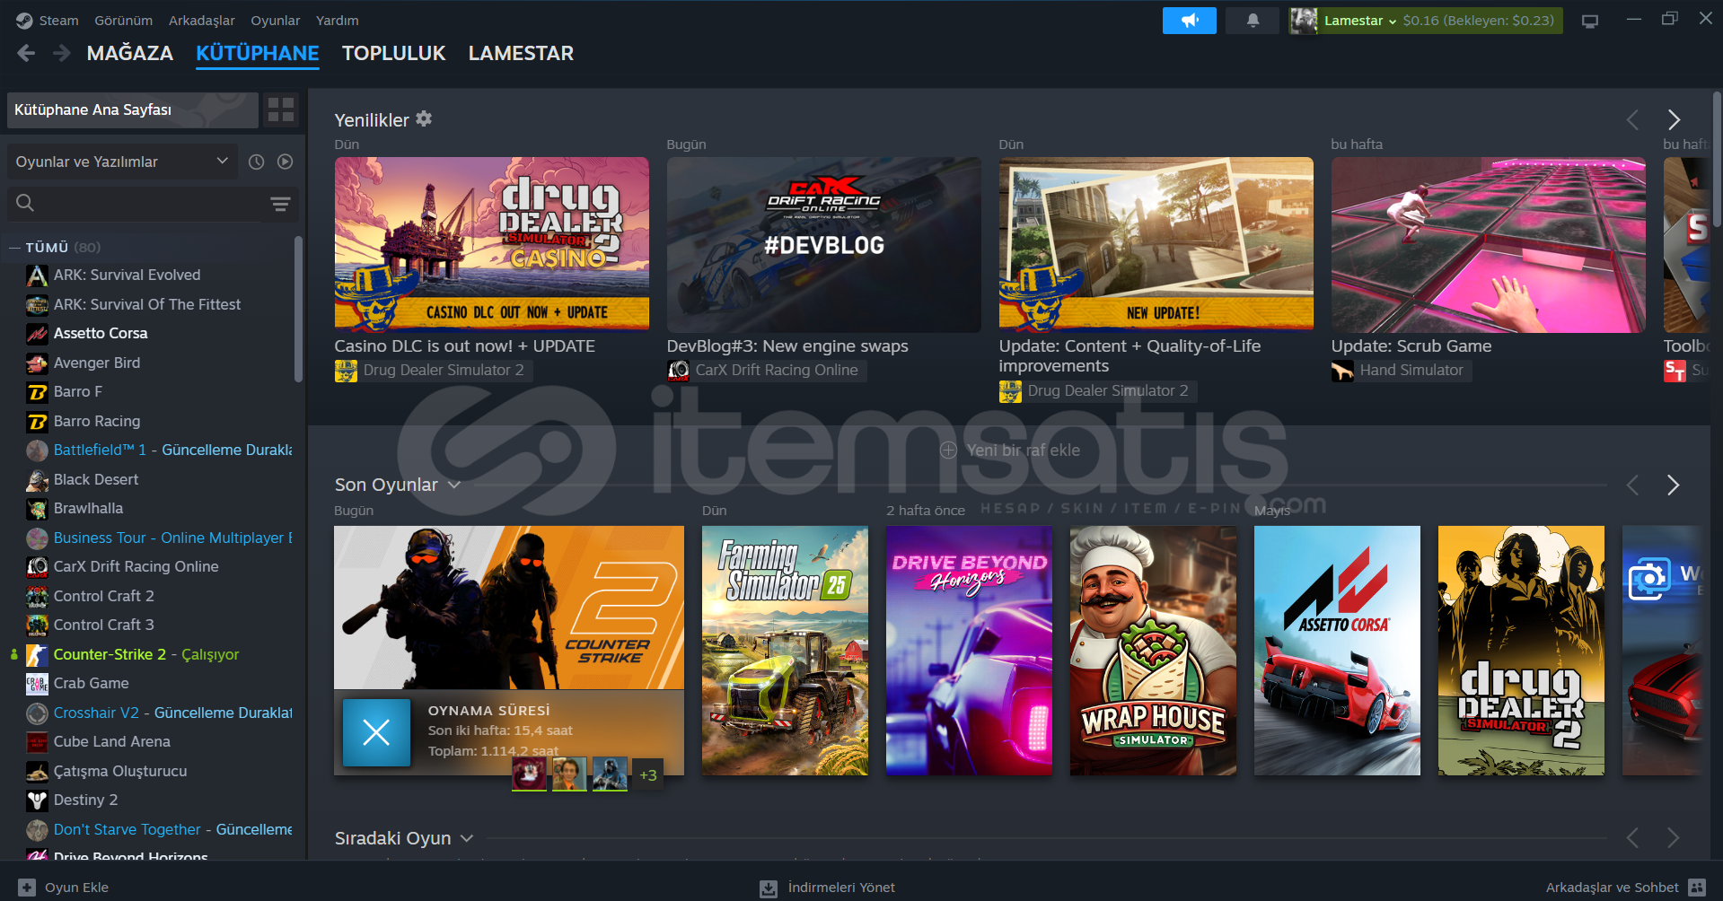Select Crab Game in list
The height and width of the screenshot is (901, 1723).
pos(91,684)
